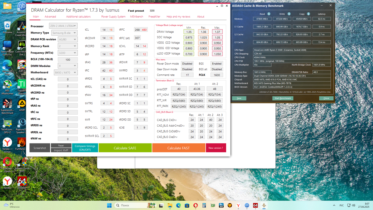Open File Explorer from the taskbar

pyautogui.click(x=169, y=205)
